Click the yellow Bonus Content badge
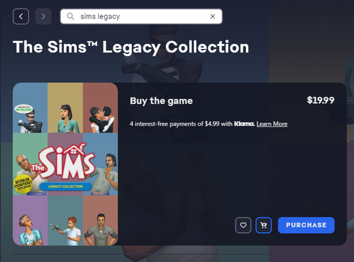The image size is (354, 262). click(23, 184)
